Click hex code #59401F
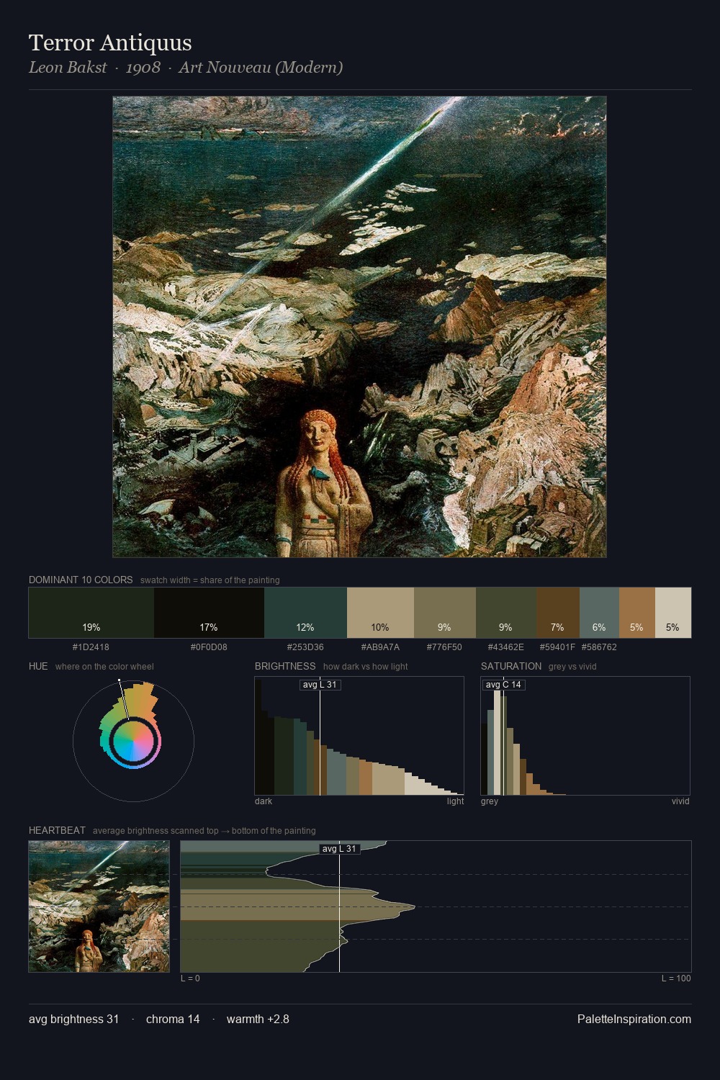The height and width of the screenshot is (1080, 720). click(x=557, y=647)
